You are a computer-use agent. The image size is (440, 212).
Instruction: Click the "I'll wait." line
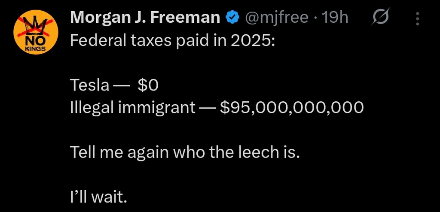(98, 197)
